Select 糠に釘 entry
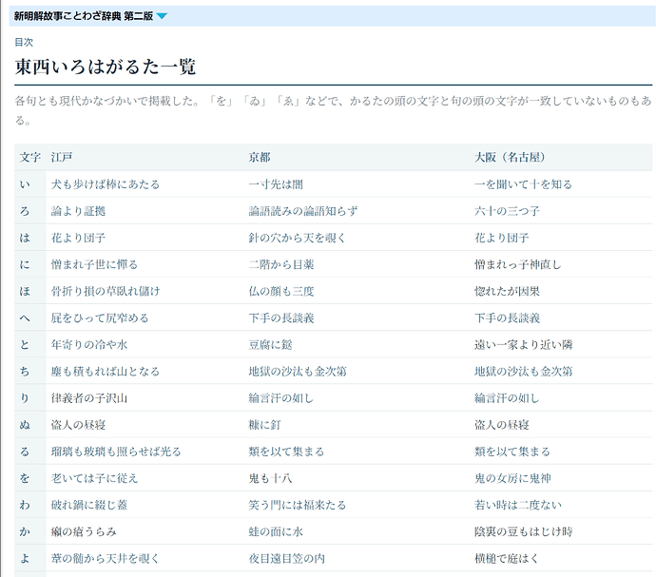The height and width of the screenshot is (577, 656). (x=265, y=425)
